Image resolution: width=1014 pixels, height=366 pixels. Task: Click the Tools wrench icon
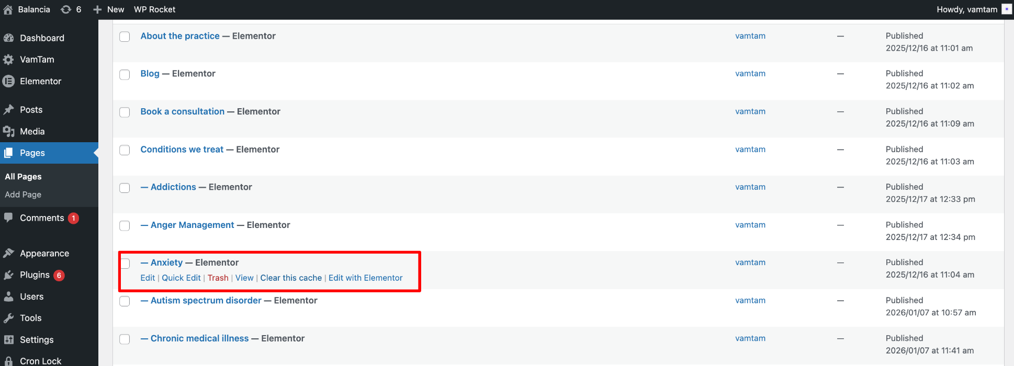(x=8, y=318)
